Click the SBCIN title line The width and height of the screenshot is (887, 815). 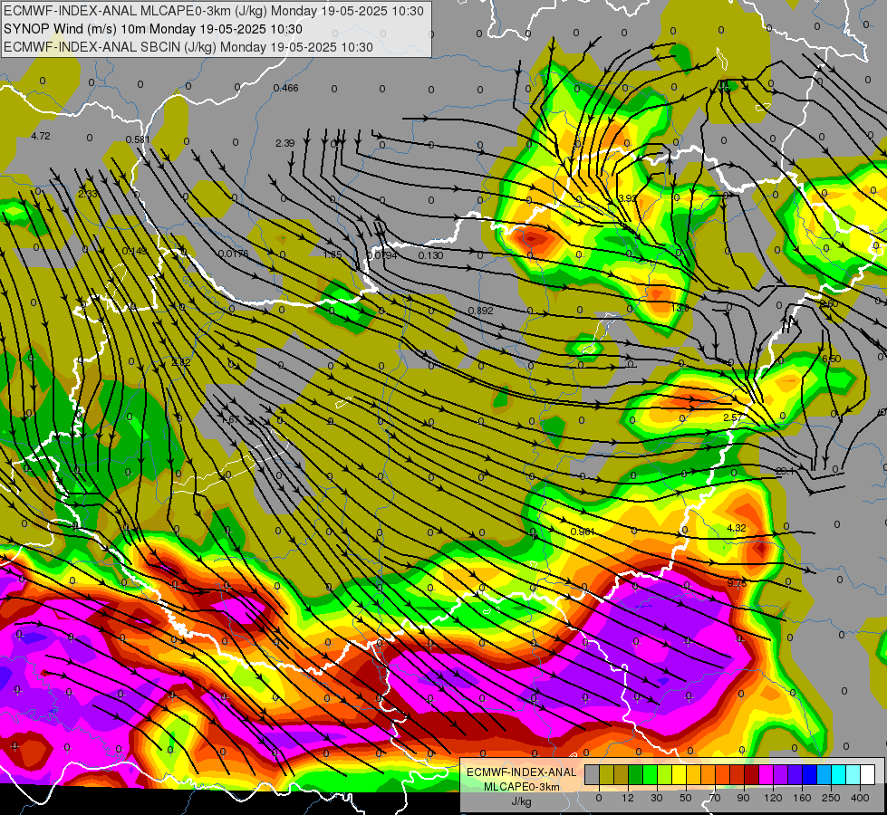[188, 47]
